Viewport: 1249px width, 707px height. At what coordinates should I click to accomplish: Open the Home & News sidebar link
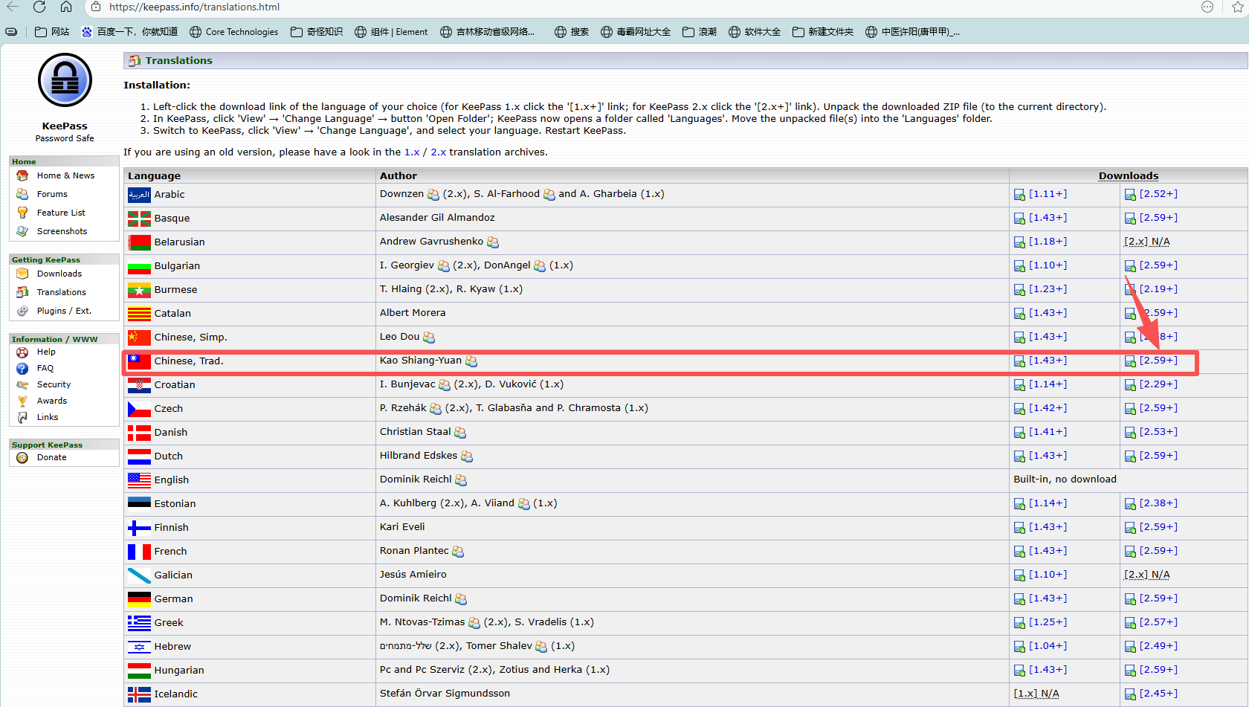66,175
